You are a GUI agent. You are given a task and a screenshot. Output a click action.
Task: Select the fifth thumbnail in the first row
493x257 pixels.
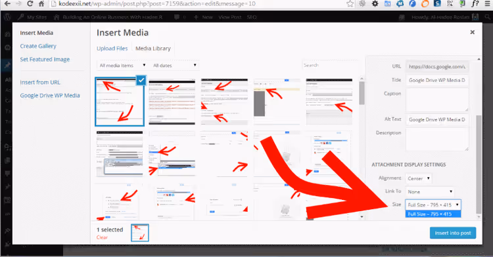pos(329,102)
